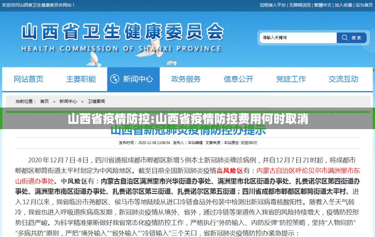The image size is (375, 237).
Task: Click the 搜索 search button
Action: 351,38
